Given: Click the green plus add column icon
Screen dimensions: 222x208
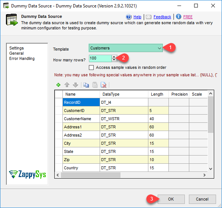Looking at the screenshot, I should [58, 85].
